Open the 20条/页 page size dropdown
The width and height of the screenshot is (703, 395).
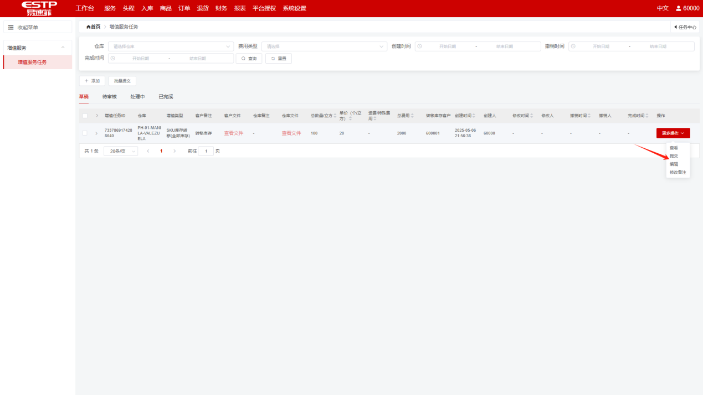[x=121, y=151]
